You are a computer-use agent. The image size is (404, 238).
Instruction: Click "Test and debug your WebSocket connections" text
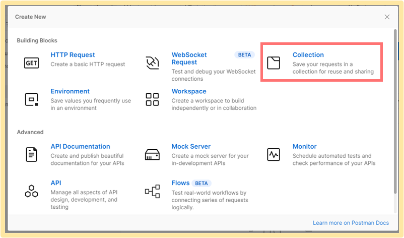(214, 75)
